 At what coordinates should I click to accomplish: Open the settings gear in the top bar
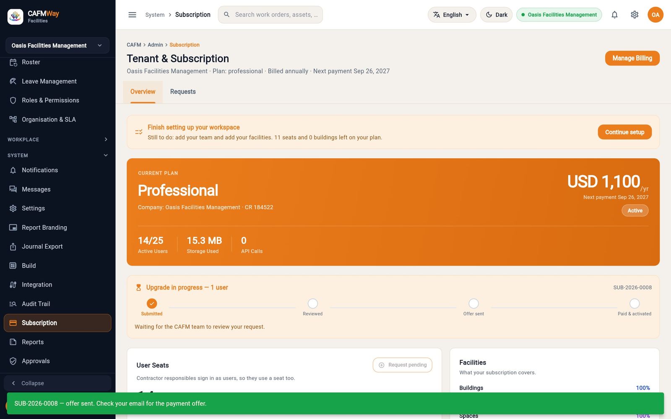(x=635, y=15)
